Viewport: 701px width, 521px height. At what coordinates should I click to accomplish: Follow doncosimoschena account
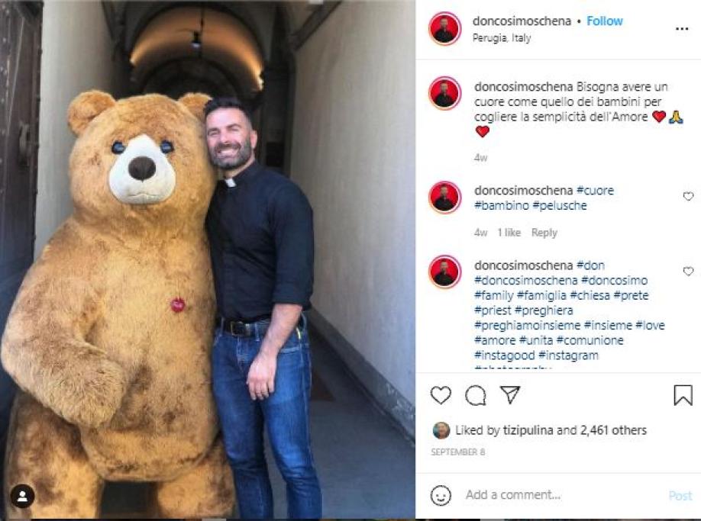point(605,21)
